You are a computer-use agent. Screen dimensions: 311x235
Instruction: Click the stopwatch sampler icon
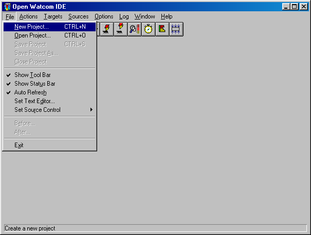pos(149,29)
